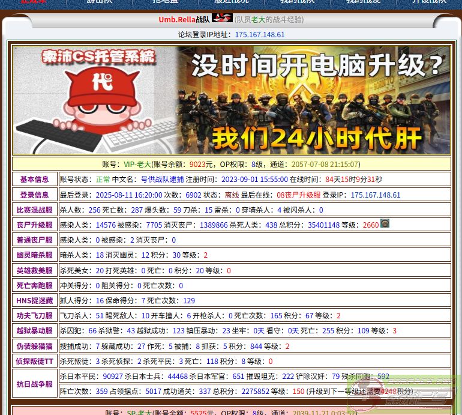
Task: Click the level badge icon beside 2660
Action: point(385,223)
